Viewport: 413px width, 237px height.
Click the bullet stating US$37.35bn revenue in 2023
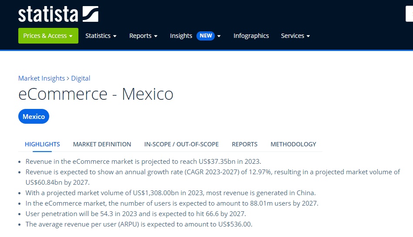click(x=143, y=162)
